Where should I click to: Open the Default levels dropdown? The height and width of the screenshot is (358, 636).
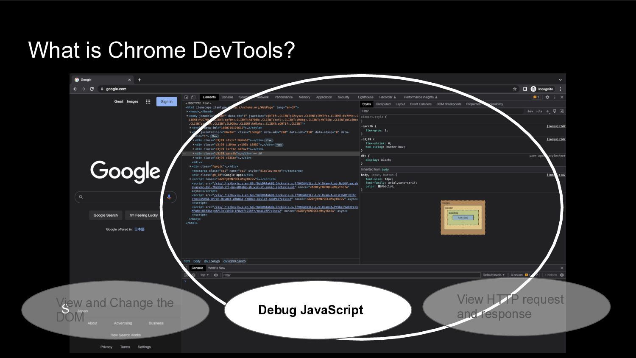pyautogui.click(x=494, y=275)
